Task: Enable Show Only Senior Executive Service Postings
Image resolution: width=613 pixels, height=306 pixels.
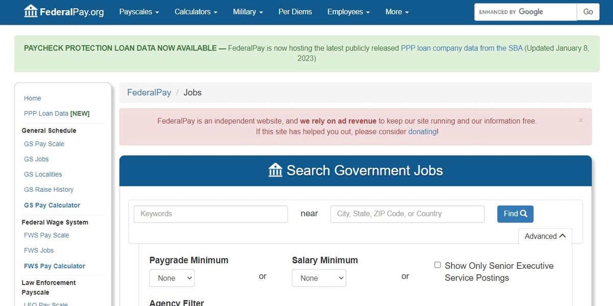Action: [x=437, y=265]
